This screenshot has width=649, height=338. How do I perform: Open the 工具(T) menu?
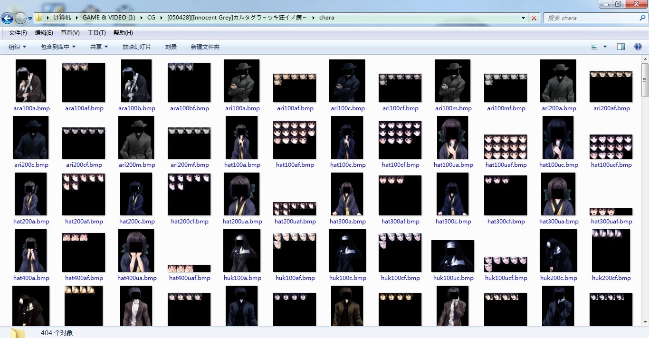(x=96, y=33)
